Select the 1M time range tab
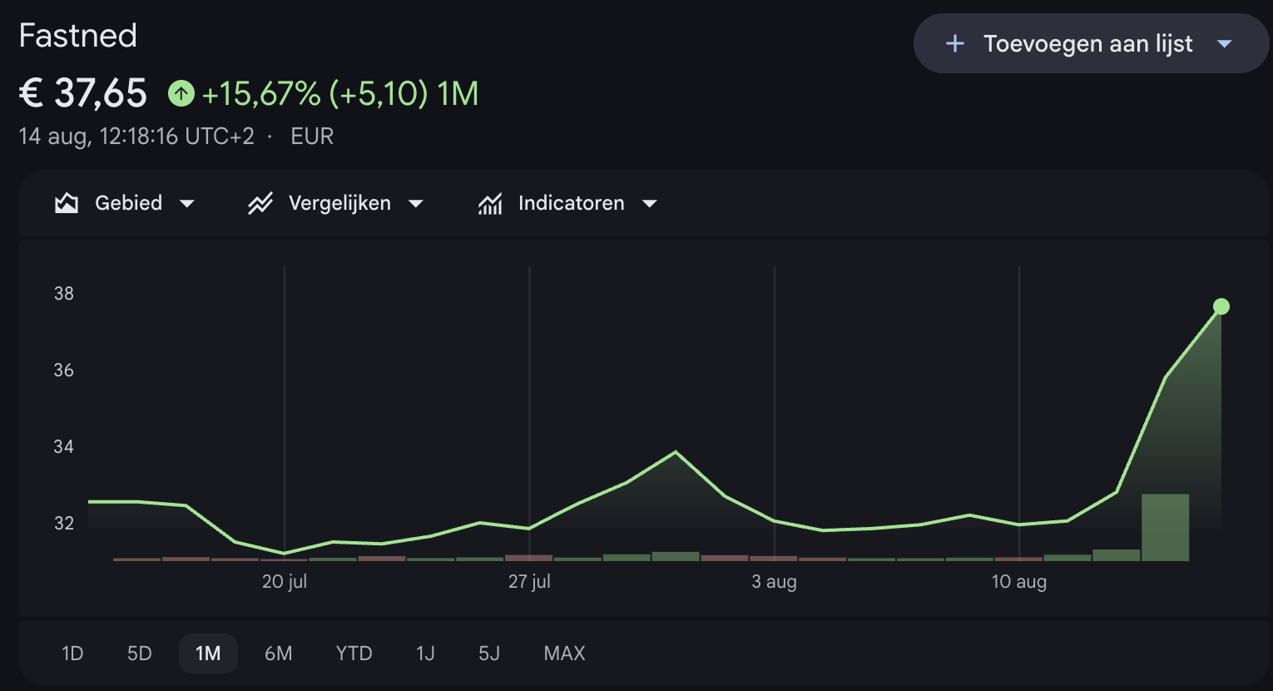Image resolution: width=1273 pixels, height=691 pixels. [x=208, y=654]
